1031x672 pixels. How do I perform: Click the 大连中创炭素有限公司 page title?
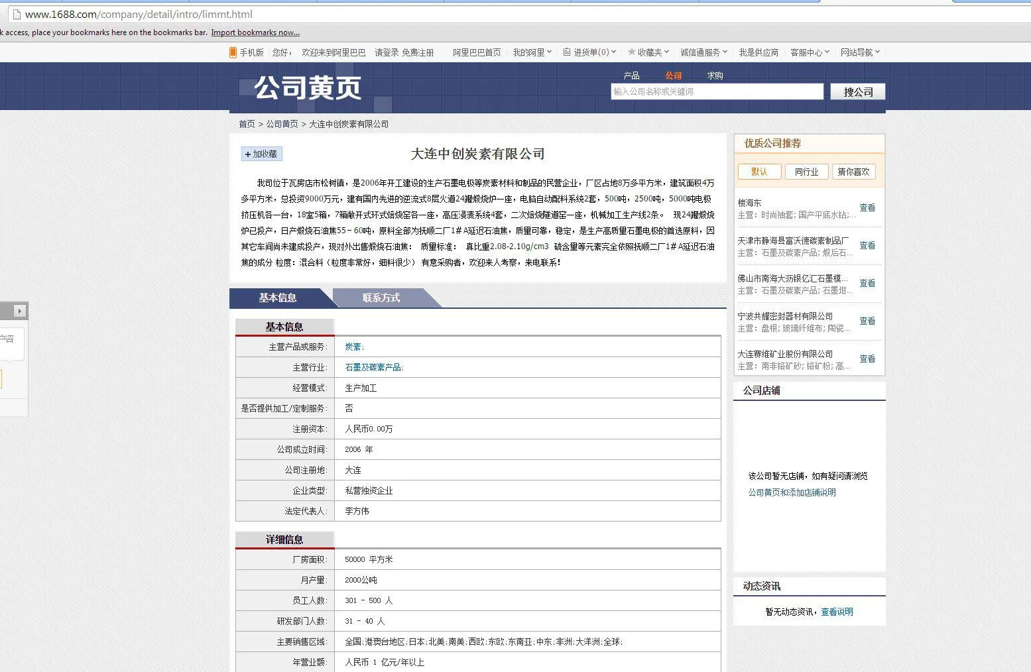tap(477, 154)
